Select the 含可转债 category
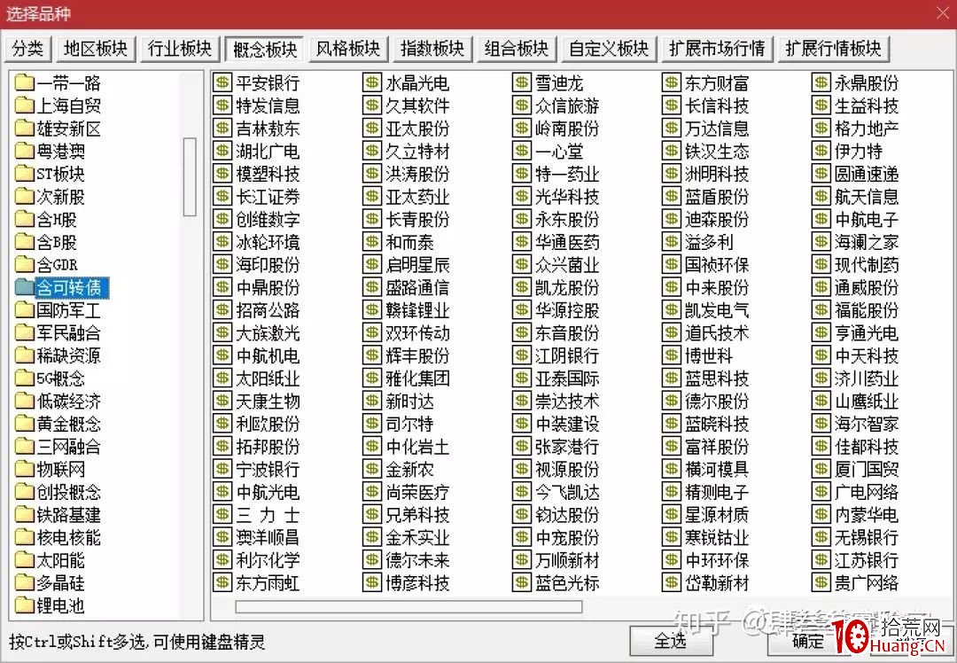The height and width of the screenshot is (663, 957). (72, 287)
